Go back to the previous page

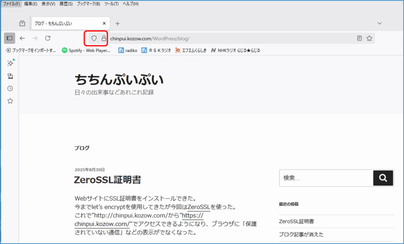pyautogui.click(x=22, y=38)
